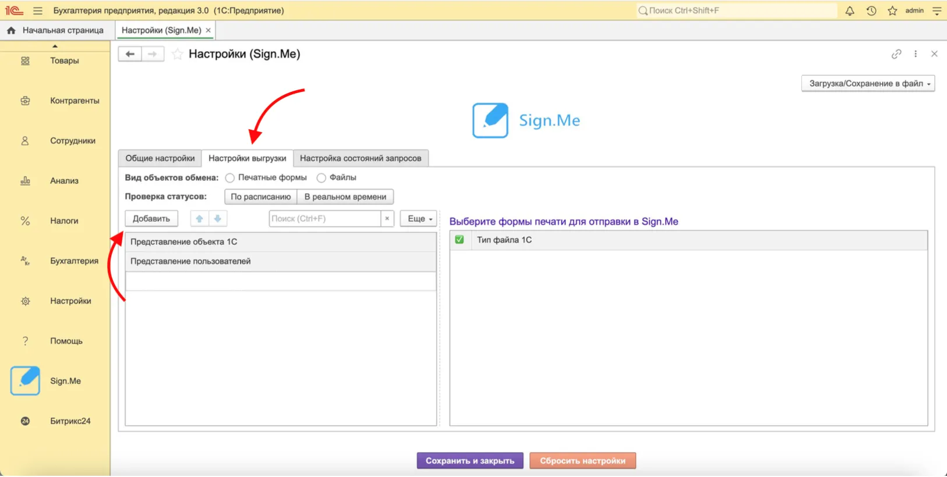This screenshot has height=477, width=947.
Task: Switch to Начальная страница tab
Action: [x=55, y=30]
